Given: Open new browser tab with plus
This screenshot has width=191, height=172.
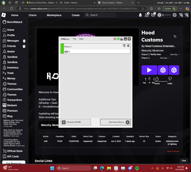Looking at the screenshot, I should coord(139,3).
